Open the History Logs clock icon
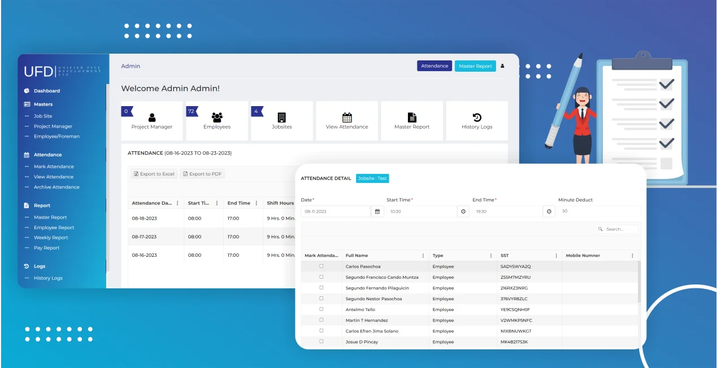Screen dimensions: 717x368 click(x=477, y=117)
